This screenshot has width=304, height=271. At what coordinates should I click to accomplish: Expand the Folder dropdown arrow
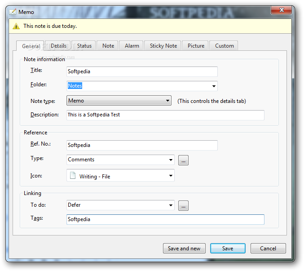point(214,86)
